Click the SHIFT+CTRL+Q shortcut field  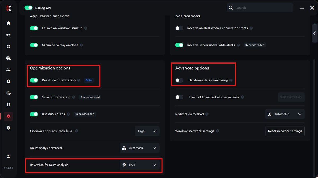pyautogui.click(x=291, y=97)
